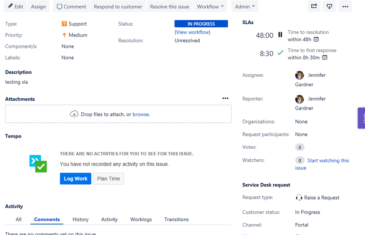Open calendar icon for Time to resolution
The image size is (365, 235).
(316, 39)
